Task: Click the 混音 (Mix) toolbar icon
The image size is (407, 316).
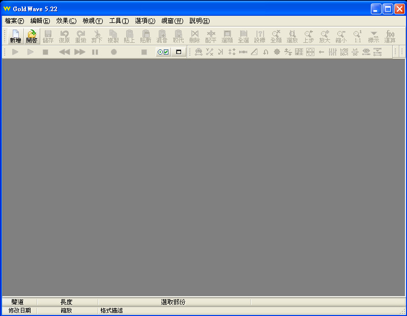Action: pyautogui.click(x=162, y=36)
